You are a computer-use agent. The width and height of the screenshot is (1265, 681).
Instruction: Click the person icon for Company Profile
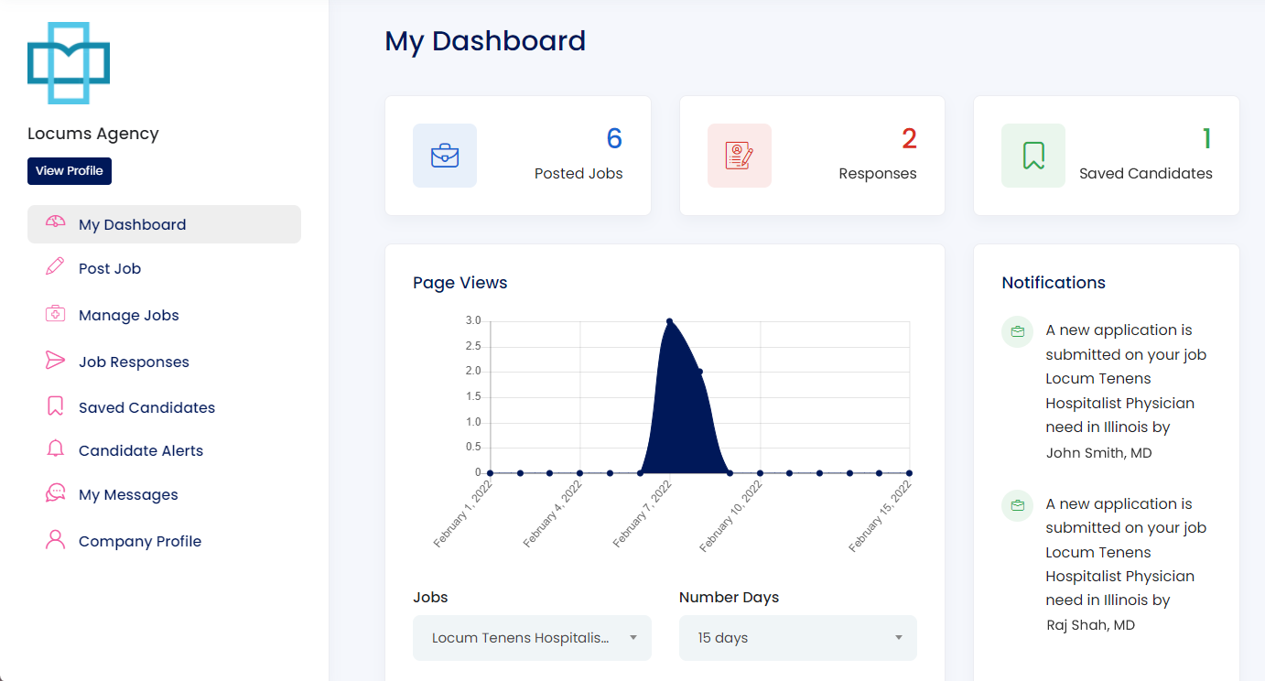[55, 540]
